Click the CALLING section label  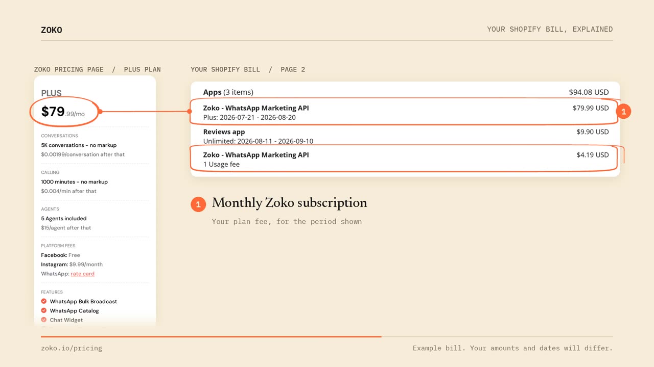click(51, 173)
